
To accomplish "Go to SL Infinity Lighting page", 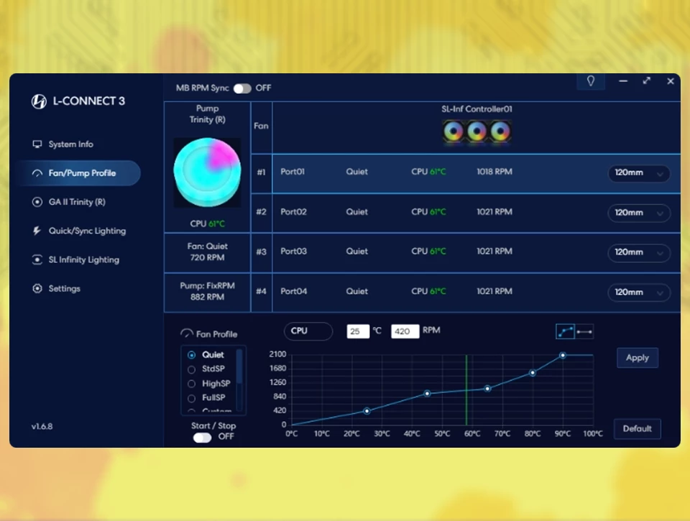I will pos(83,260).
